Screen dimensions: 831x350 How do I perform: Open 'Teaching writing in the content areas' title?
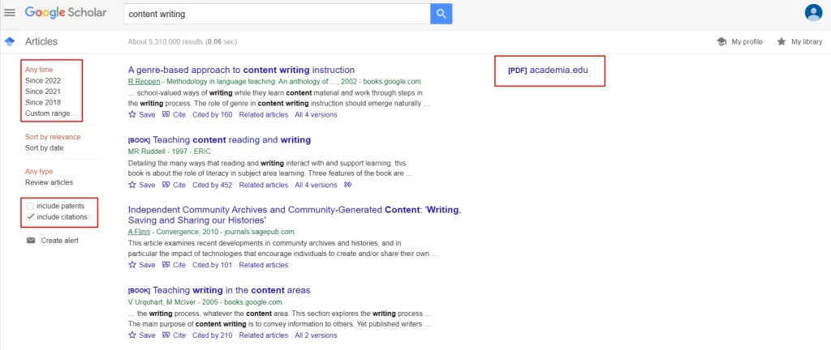(231, 290)
